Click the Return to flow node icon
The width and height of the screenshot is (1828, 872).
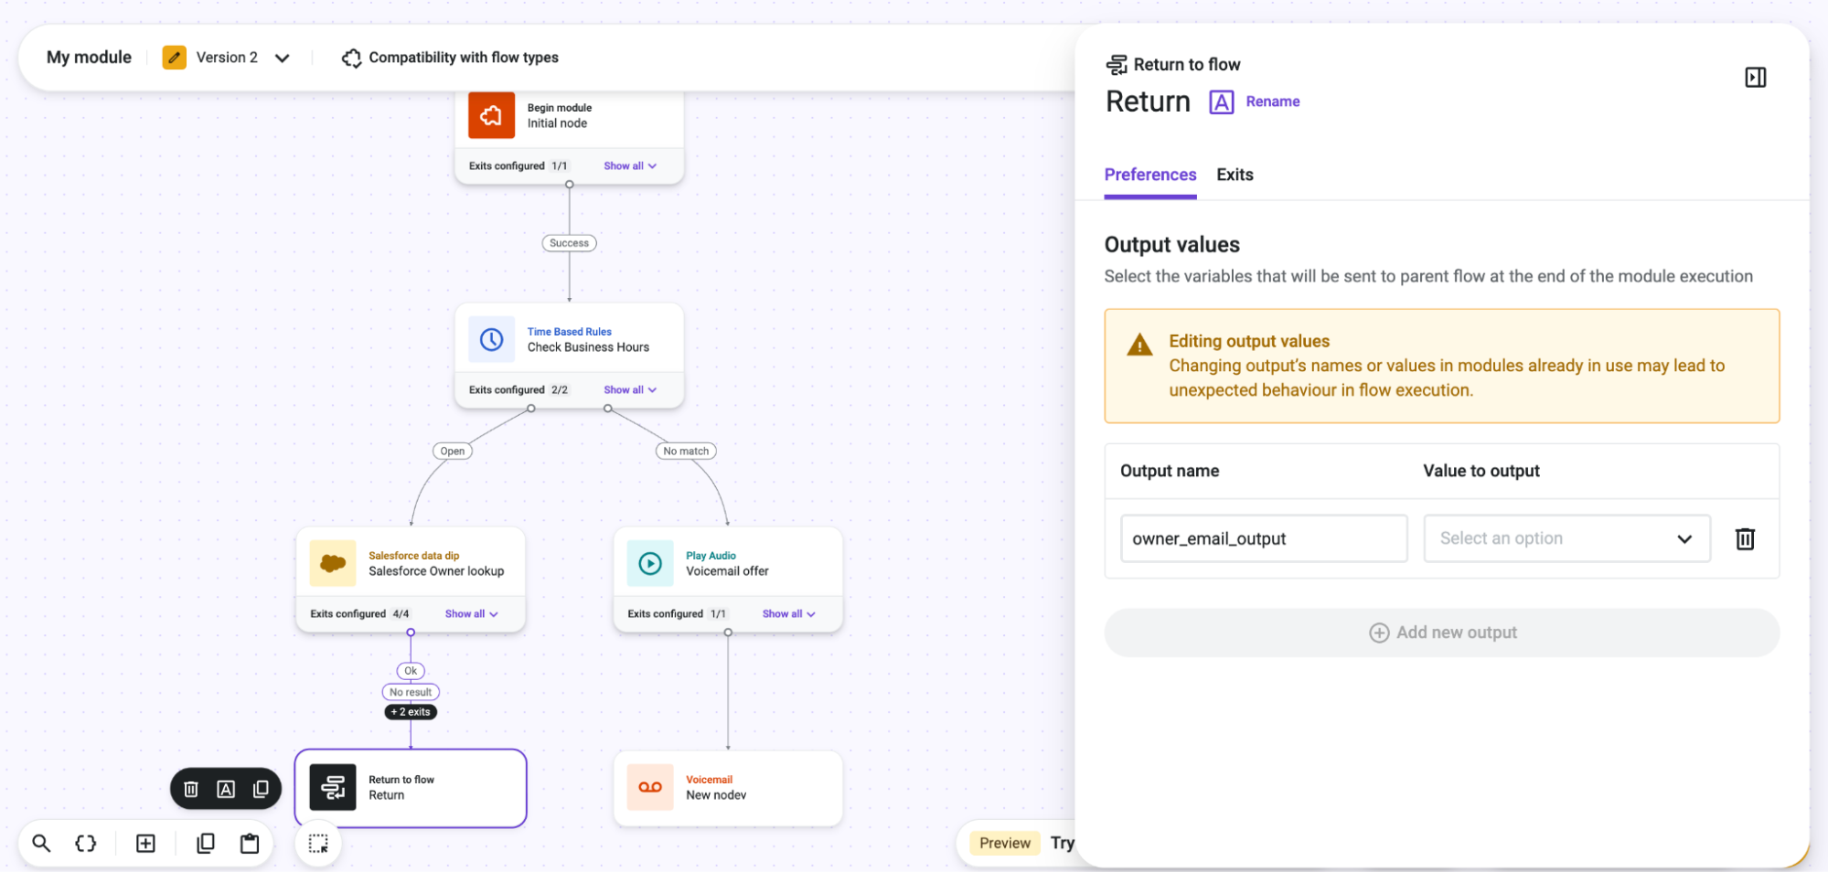pyautogui.click(x=333, y=787)
